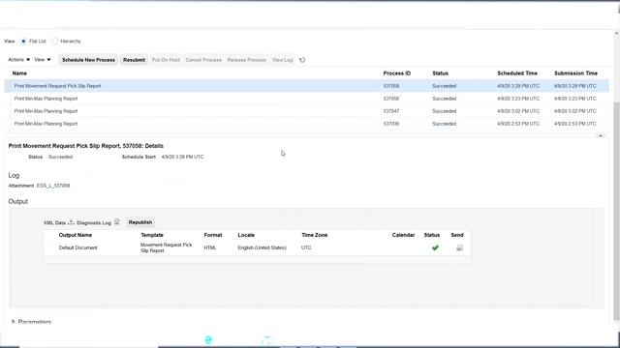Click the Release Process button
620x348 pixels.
(x=246, y=60)
